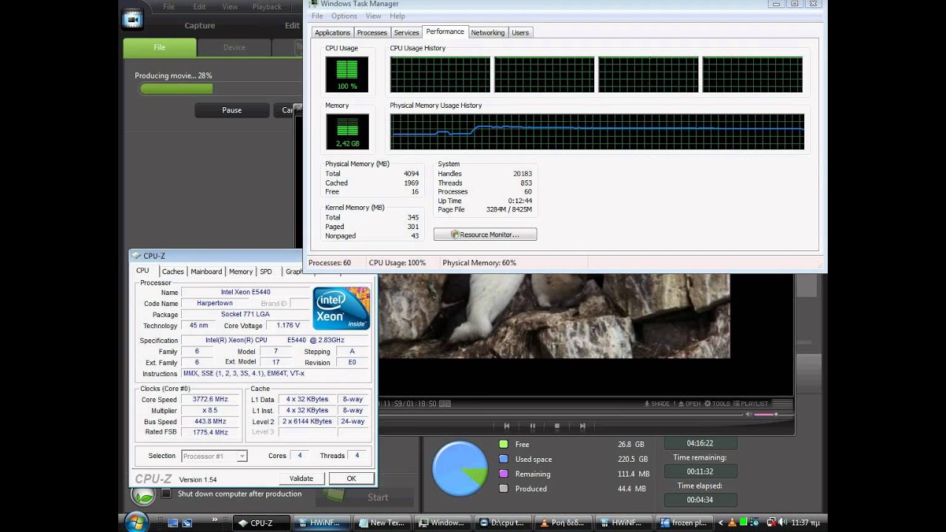Click Show Desktop quick launch icon
946x532 pixels.
pyautogui.click(x=173, y=522)
